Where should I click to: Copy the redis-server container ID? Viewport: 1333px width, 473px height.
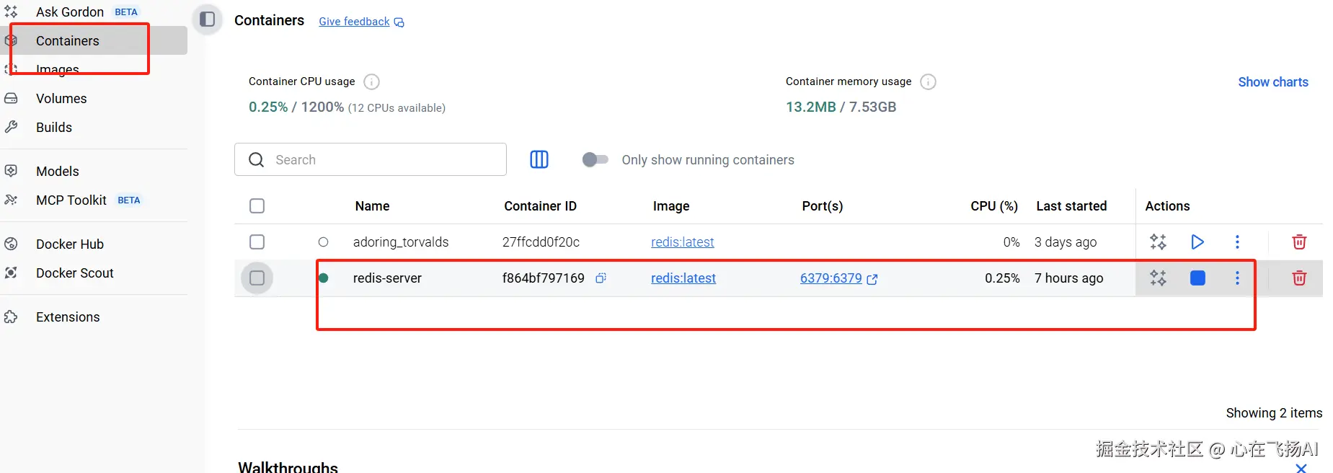(601, 278)
